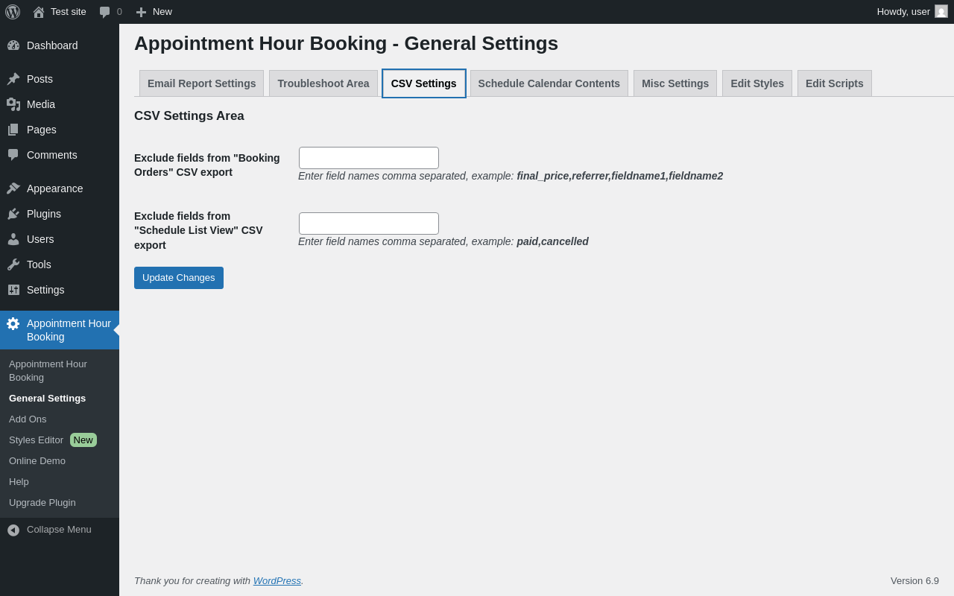Select the Edit Styles tab
The image size is (954, 596).
757,83
